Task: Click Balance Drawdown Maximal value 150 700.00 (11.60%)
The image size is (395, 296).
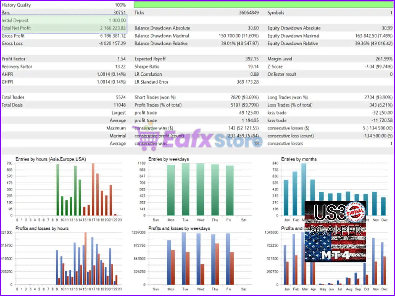Action: [x=239, y=36]
